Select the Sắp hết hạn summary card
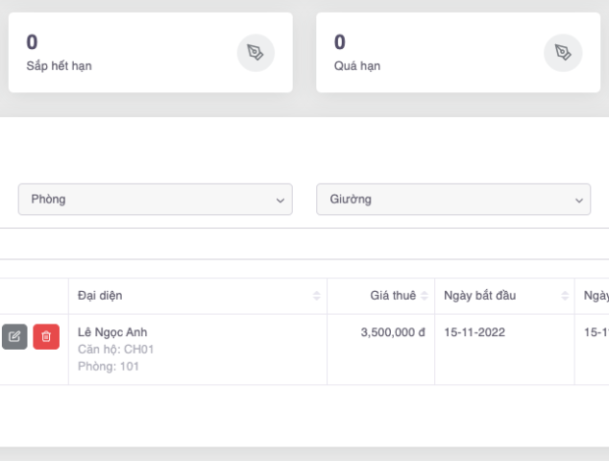The width and height of the screenshot is (609, 461). pos(125,53)
